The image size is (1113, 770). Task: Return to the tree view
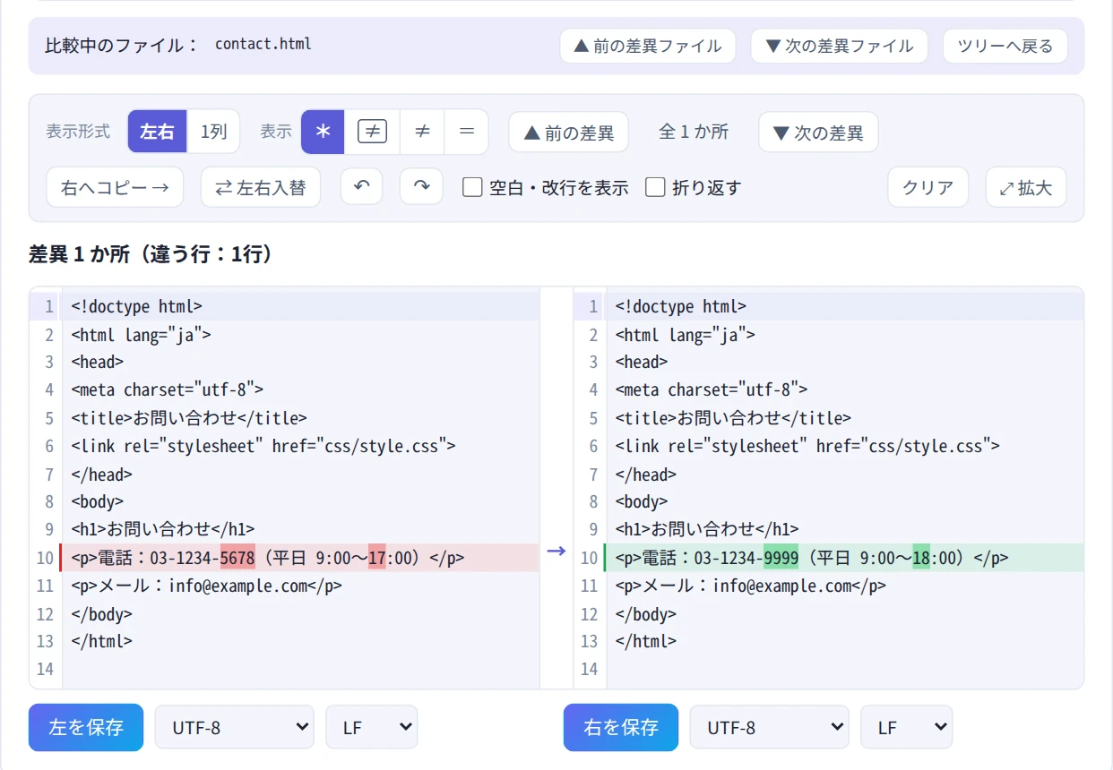(x=1005, y=46)
